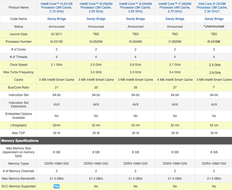Select the Bus/Core Ratio value 26
Screen dimensions: 232x190
coord(135,87)
